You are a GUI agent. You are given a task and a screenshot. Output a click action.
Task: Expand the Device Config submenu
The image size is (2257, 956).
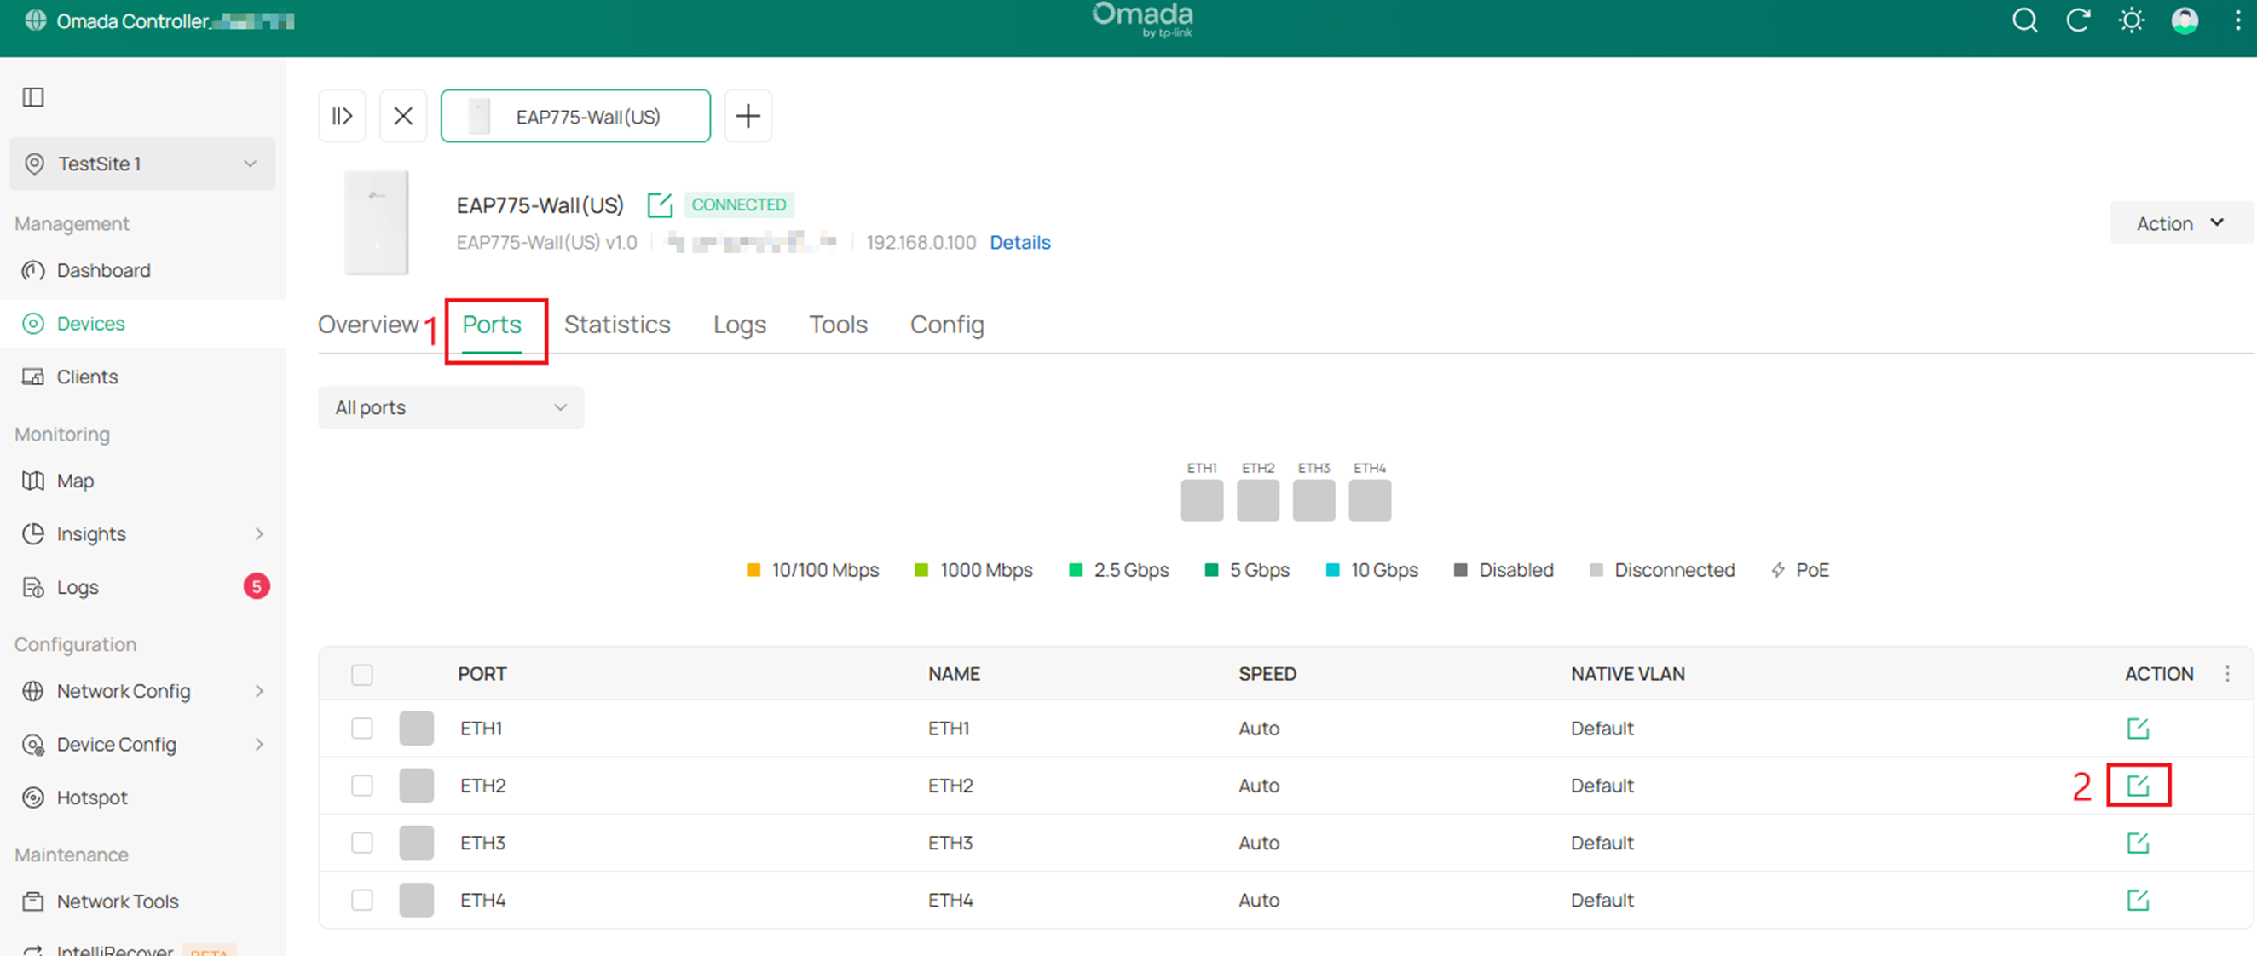pyautogui.click(x=259, y=745)
